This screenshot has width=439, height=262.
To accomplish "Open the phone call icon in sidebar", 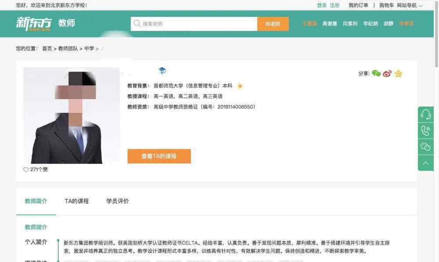I will tap(425, 130).
